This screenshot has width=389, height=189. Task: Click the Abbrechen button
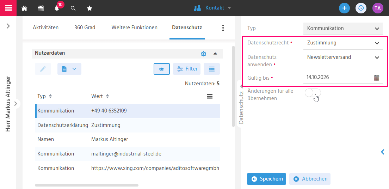click(x=310, y=179)
